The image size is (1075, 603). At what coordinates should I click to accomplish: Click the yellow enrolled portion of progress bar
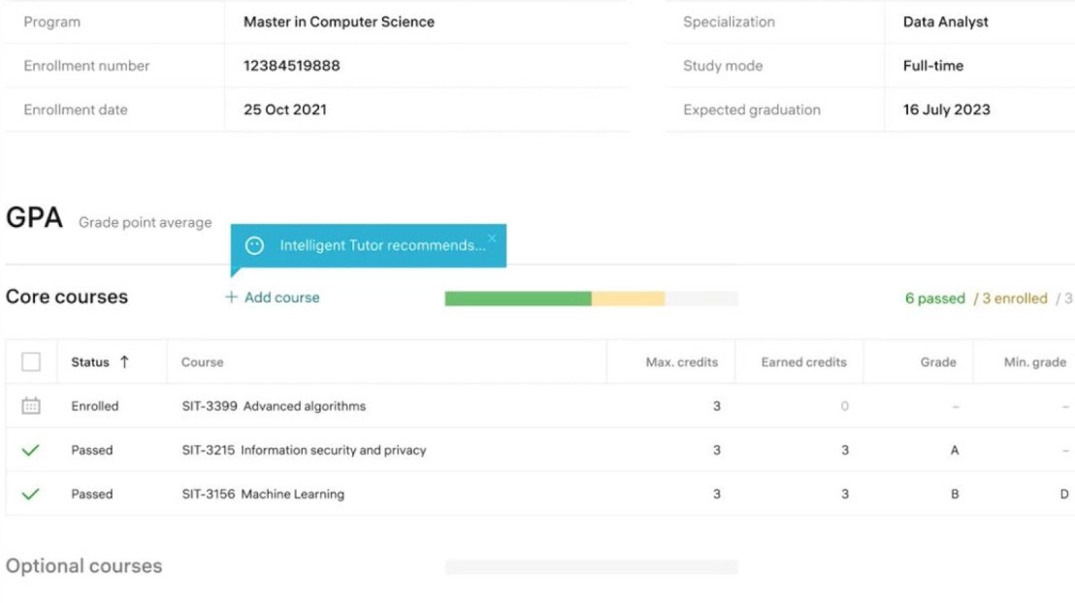[628, 298]
